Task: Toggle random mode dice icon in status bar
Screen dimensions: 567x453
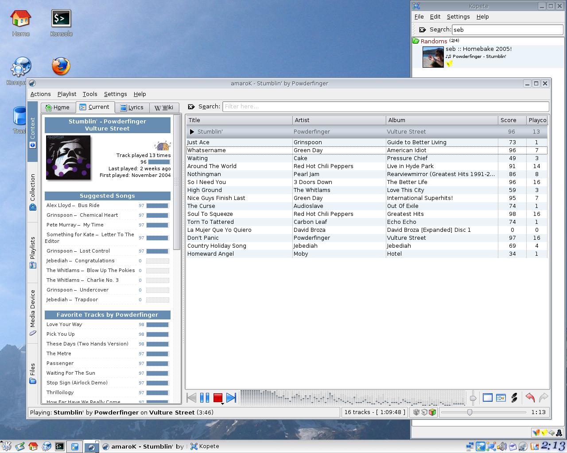Action: tap(416, 412)
